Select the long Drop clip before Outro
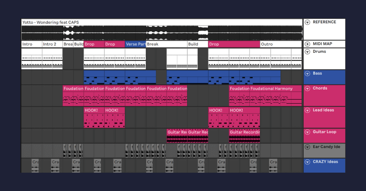The height and width of the screenshot is (191, 366). (234, 44)
